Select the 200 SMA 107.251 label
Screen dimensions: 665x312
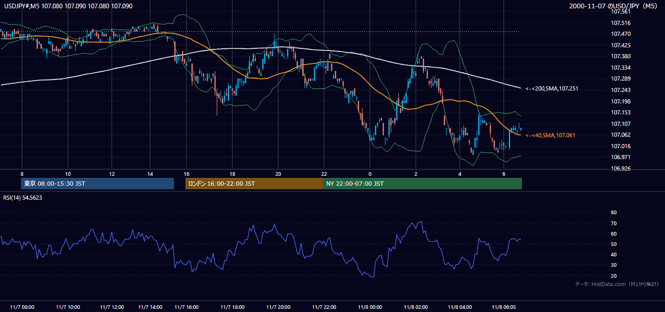[552, 88]
